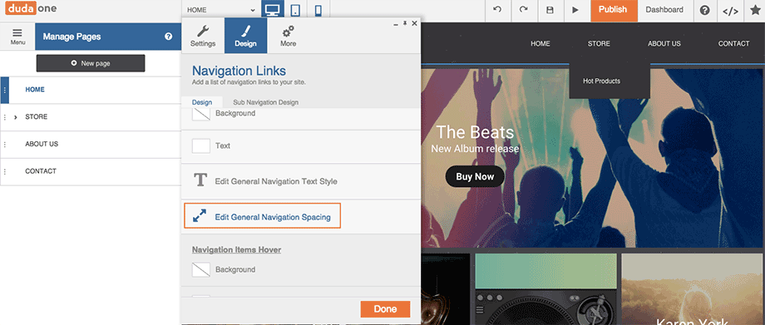Click the Manage Pages header

click(x=72, y=37)
